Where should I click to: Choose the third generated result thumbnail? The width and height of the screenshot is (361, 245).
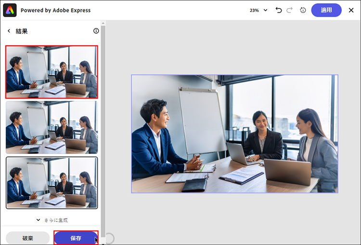point(52,183)
